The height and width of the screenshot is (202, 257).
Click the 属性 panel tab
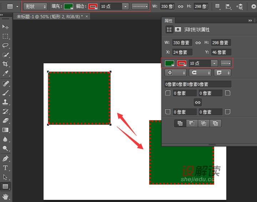pos(168,21)
